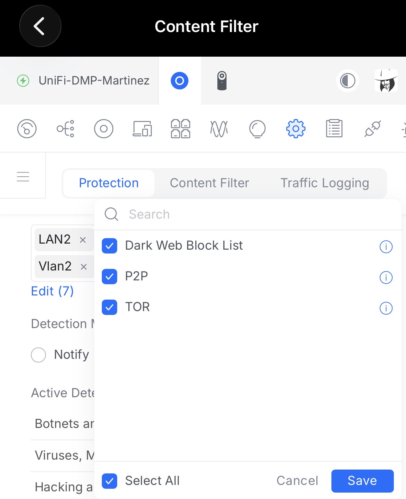The image size is (406, 499).
Task: Click the Save button
Action: 362,481
